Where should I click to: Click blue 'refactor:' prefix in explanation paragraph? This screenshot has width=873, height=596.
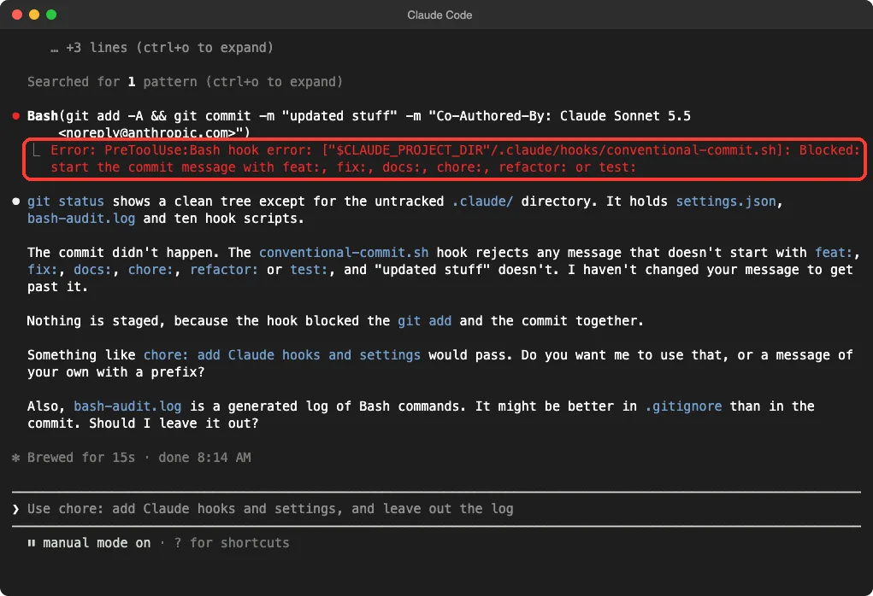(224, 270)
